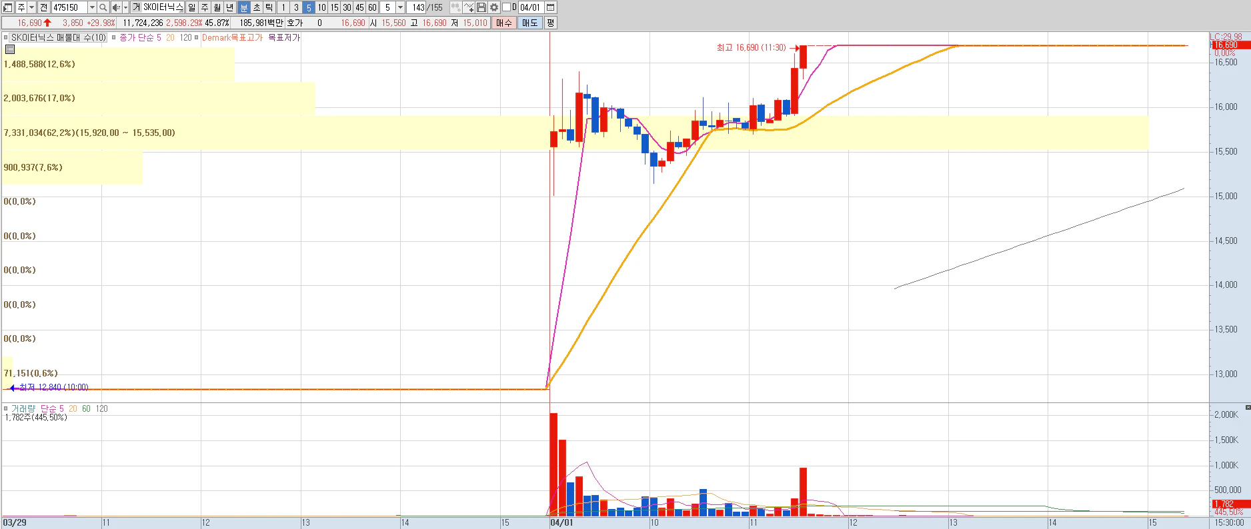
Task: Switch chart to weekly 주 period
Action: (x=205, y=7)
